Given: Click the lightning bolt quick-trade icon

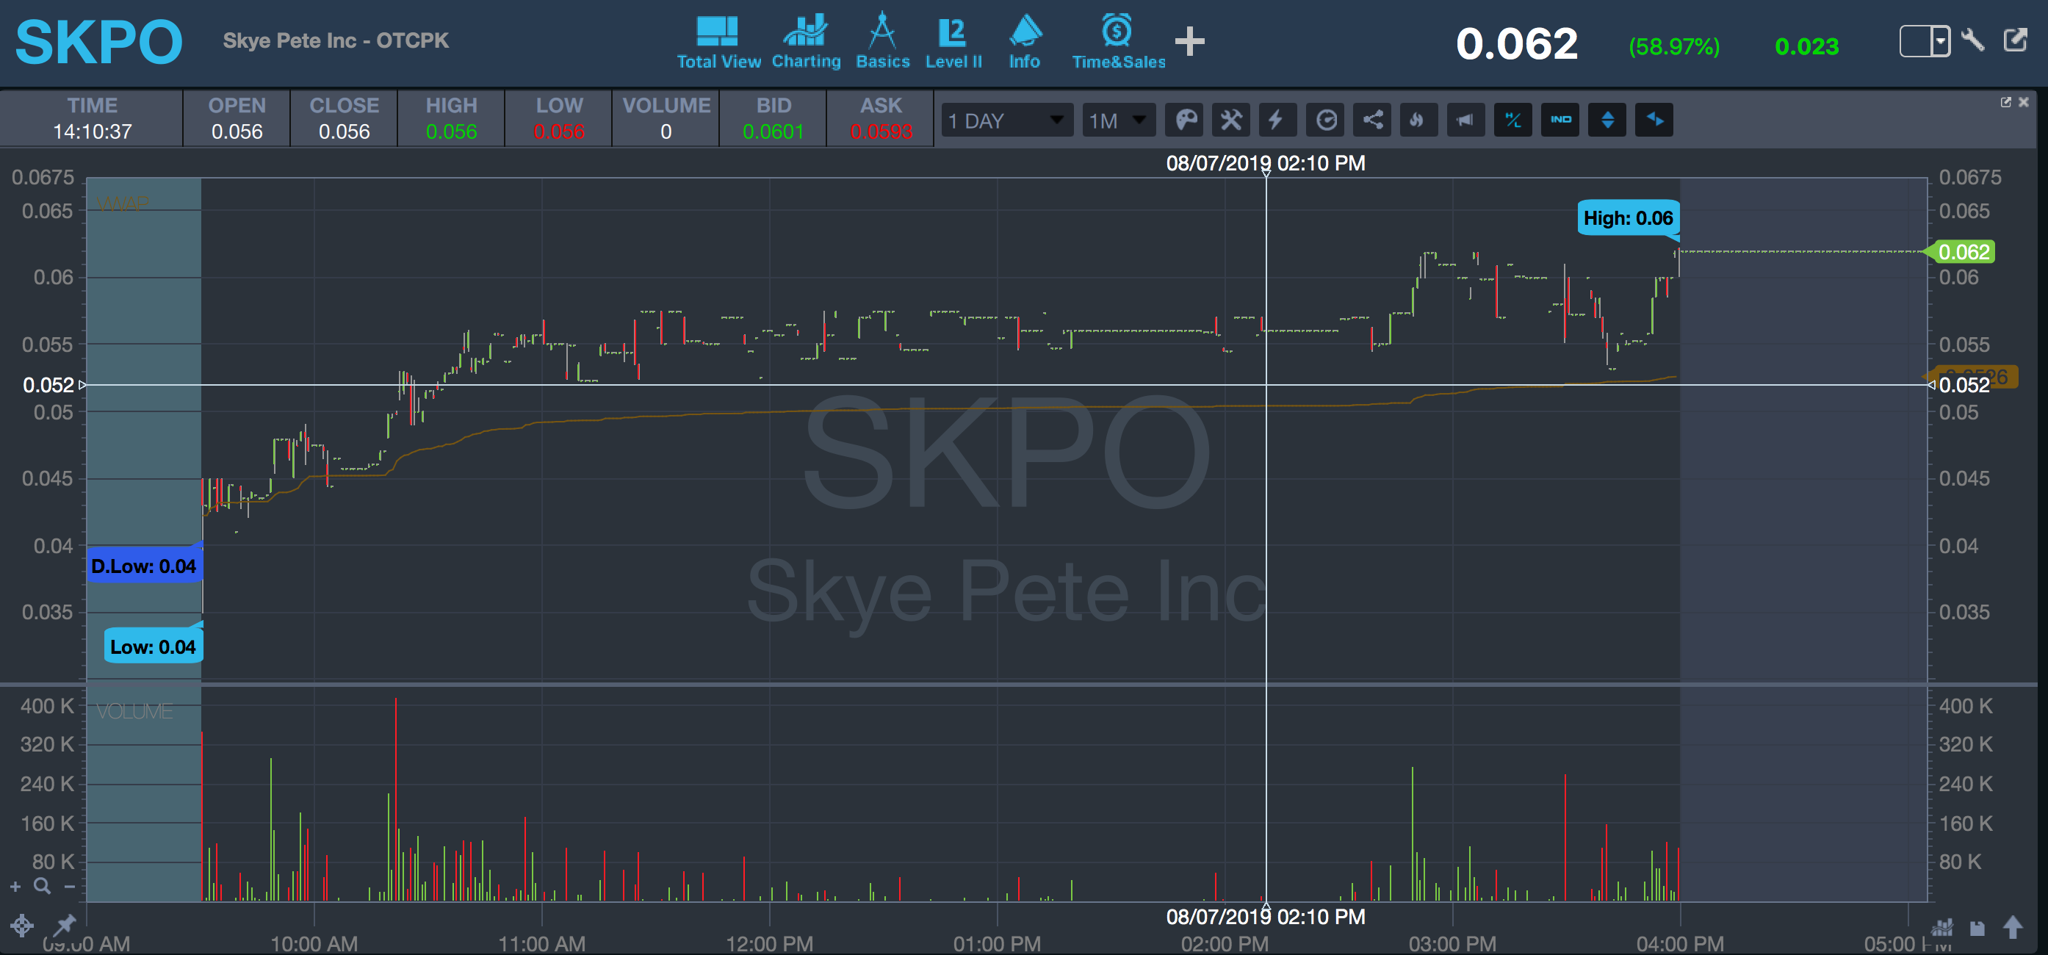Looking at the screenshot, I should point(1277,120).
